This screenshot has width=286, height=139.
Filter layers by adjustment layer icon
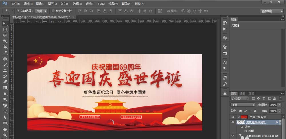258,98
